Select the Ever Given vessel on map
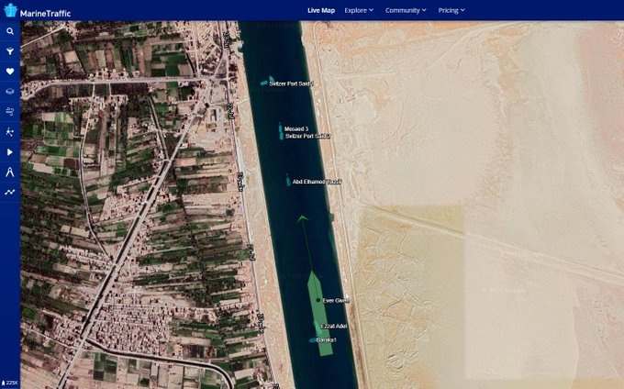The height and width of the screenshot is (389, 624). click(318, 300)
